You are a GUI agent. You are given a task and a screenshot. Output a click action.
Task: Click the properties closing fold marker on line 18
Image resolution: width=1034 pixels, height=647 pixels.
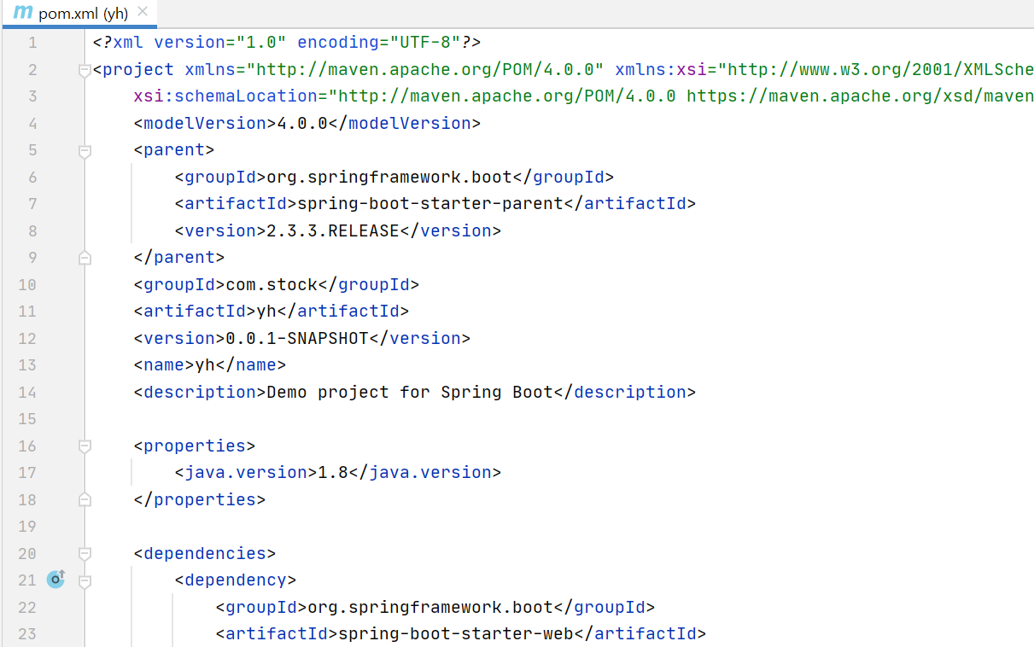[85, 499]
